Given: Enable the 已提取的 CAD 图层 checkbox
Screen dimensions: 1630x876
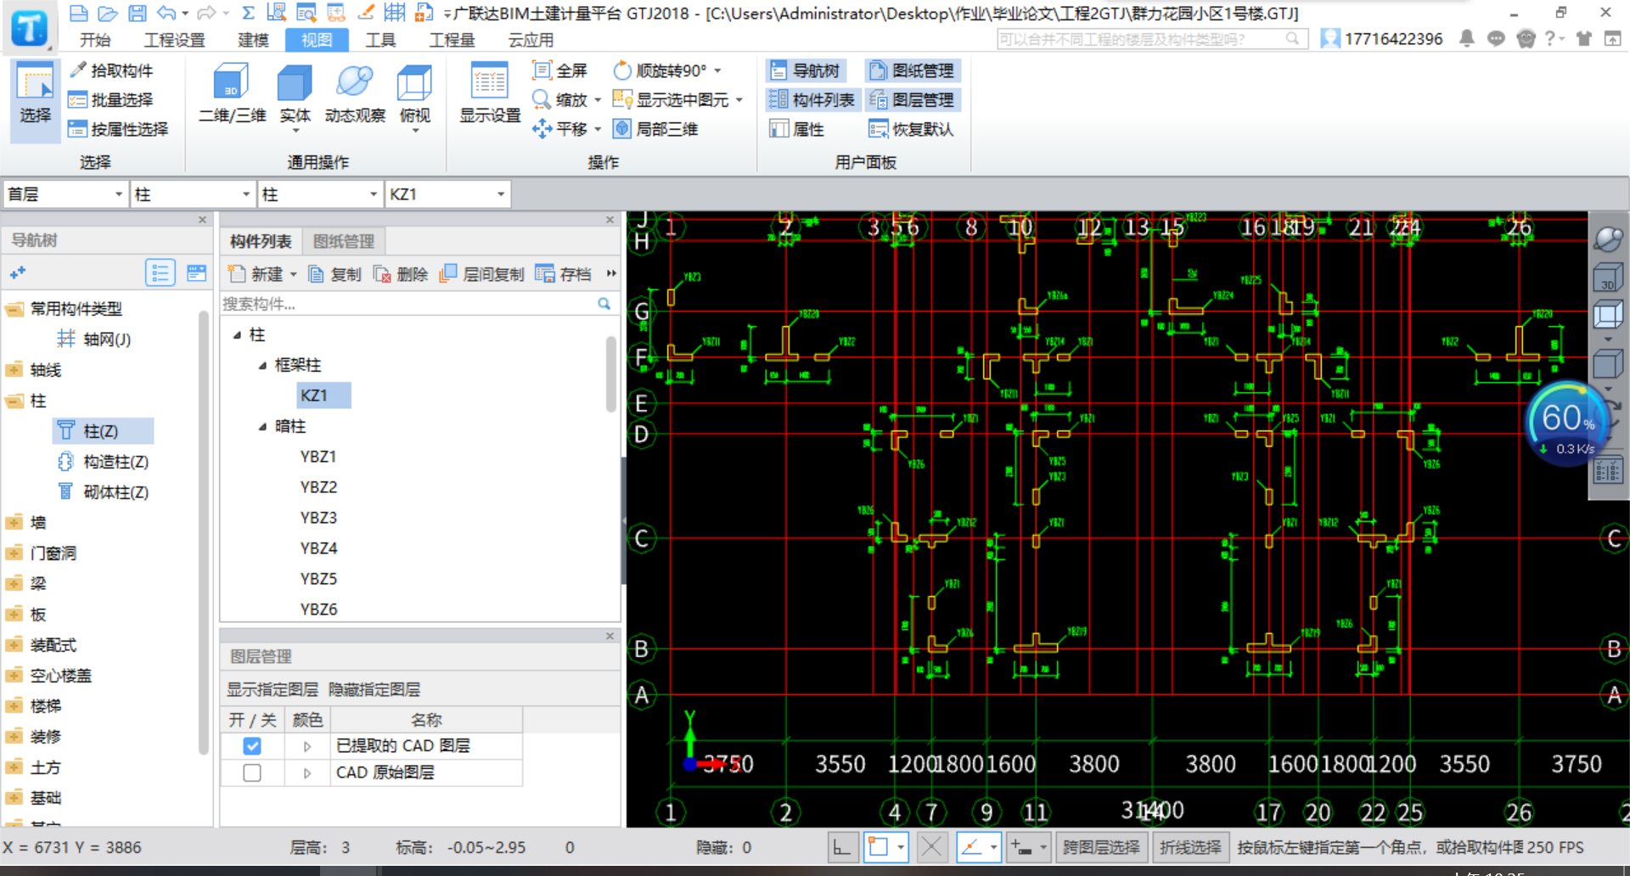Looking at the screenshot, I should point(252,746).
